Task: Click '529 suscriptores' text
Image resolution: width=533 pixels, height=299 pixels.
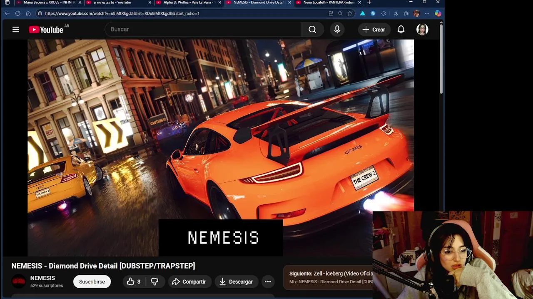Action: pyautogui.click(x=47, y=286)
